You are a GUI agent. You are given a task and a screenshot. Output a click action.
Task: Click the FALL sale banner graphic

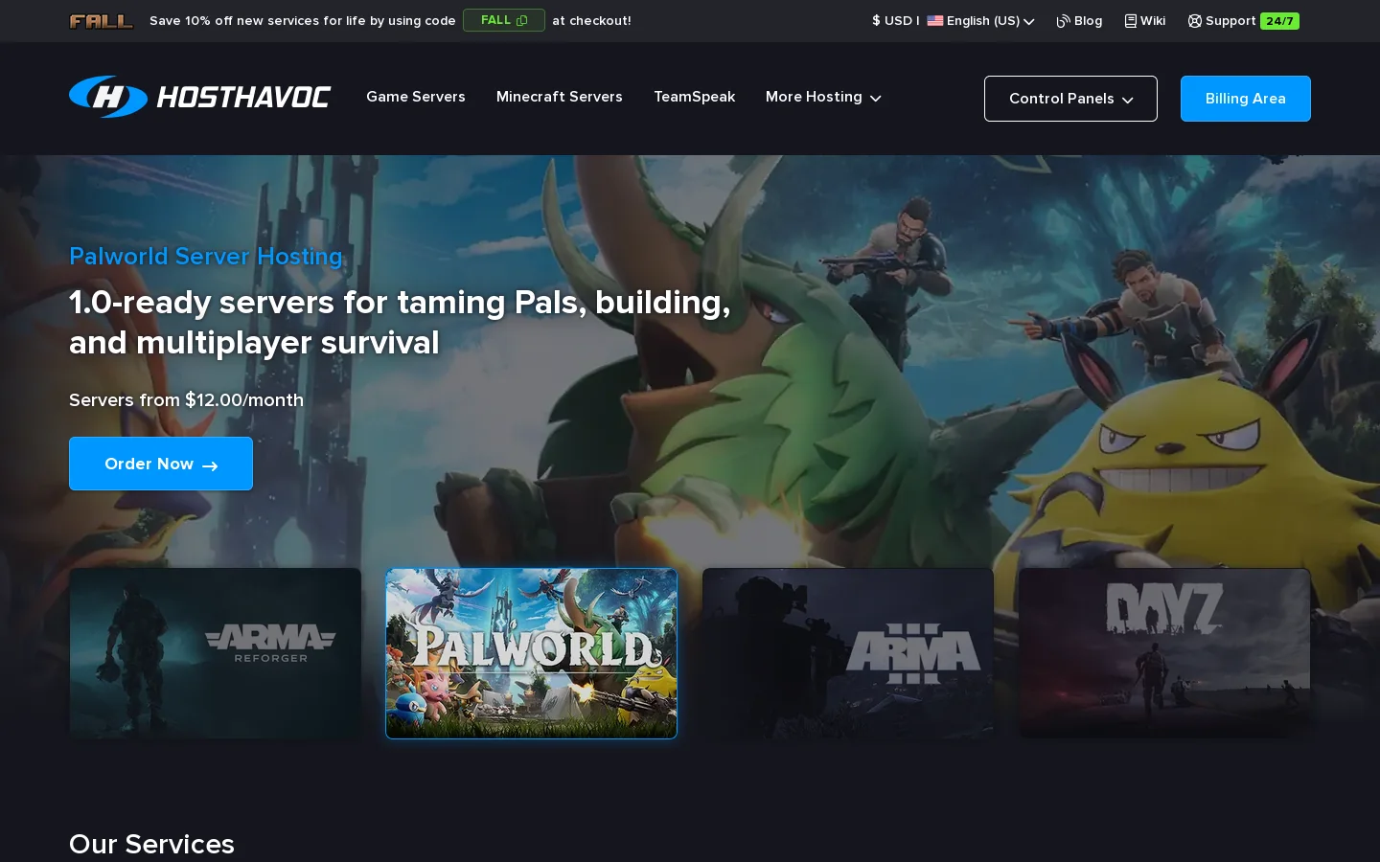(102, 21)
